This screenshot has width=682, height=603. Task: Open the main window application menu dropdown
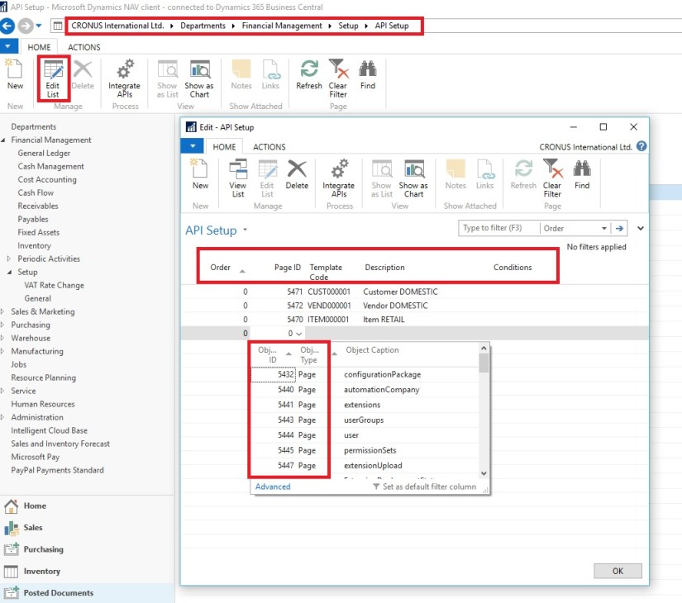click(9, 46)
